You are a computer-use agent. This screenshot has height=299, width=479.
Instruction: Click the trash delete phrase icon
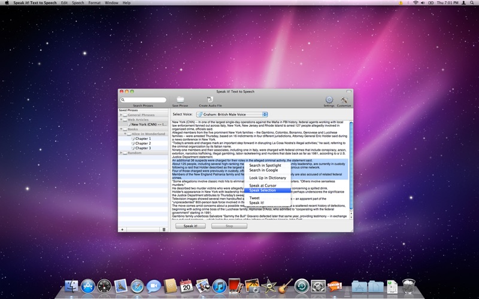(163, 230)
